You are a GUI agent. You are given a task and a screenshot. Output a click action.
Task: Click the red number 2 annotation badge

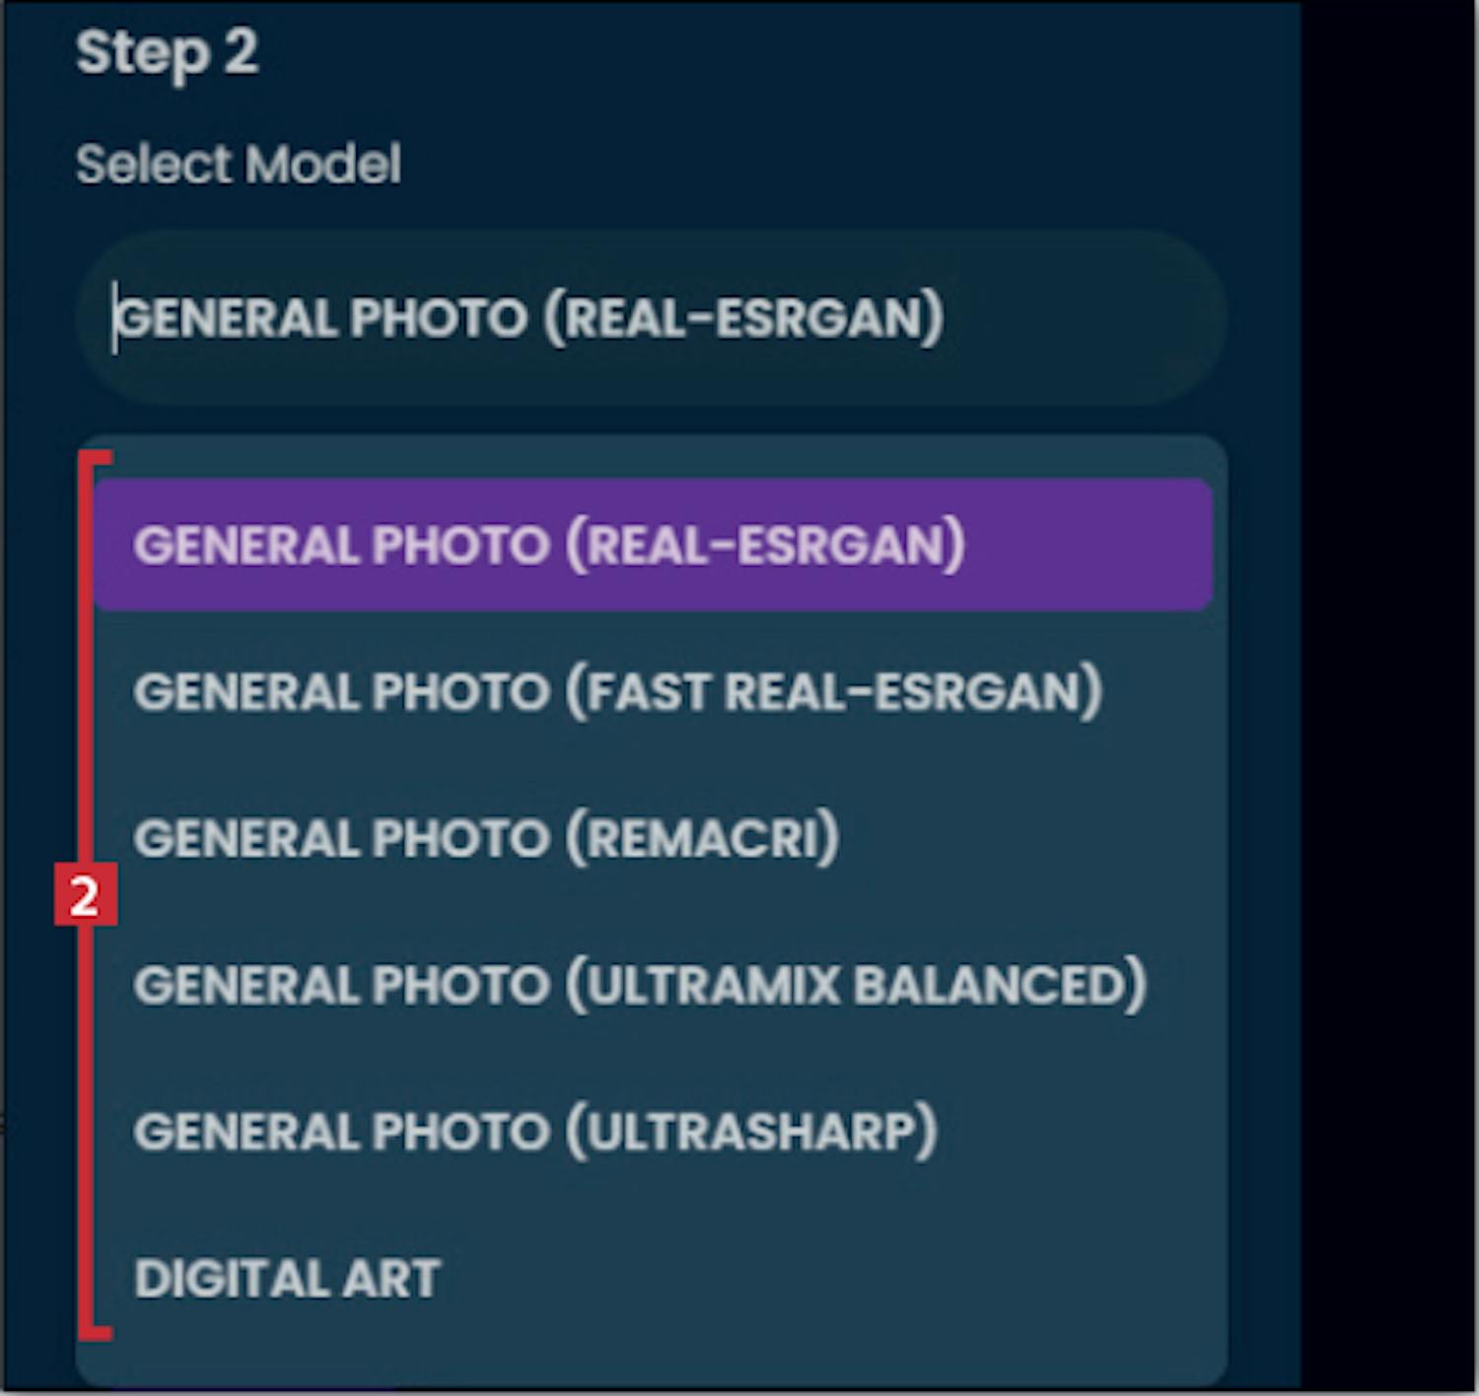[85, 895]
